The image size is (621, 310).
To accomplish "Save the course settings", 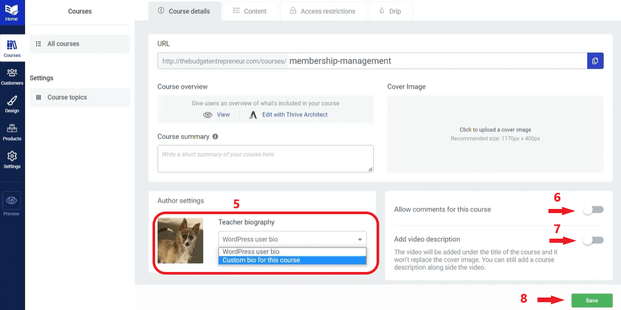I will pyautogui.click(x=592, y=301).
